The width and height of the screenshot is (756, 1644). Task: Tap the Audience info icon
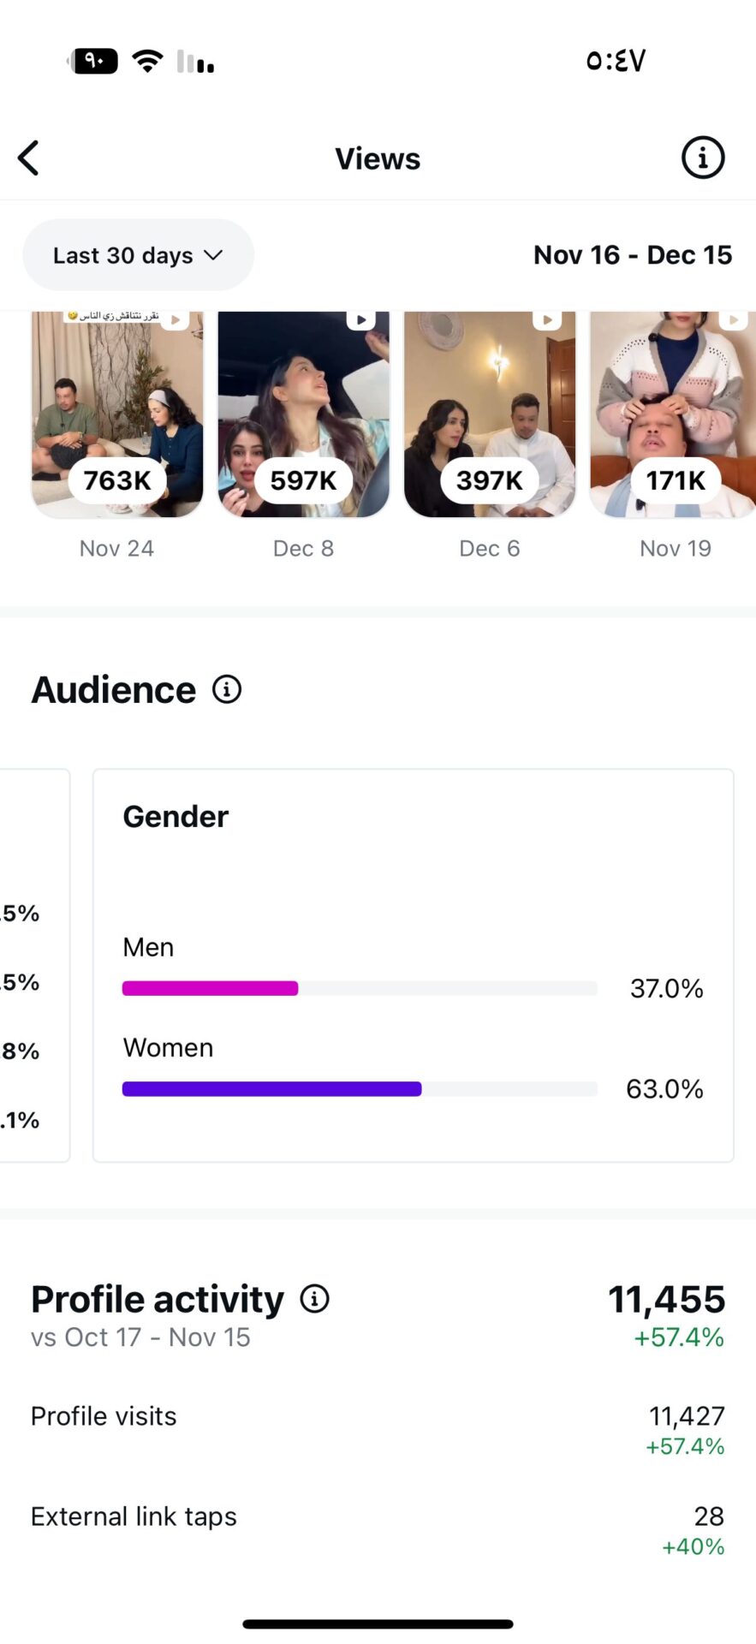[x=227, y=689]
